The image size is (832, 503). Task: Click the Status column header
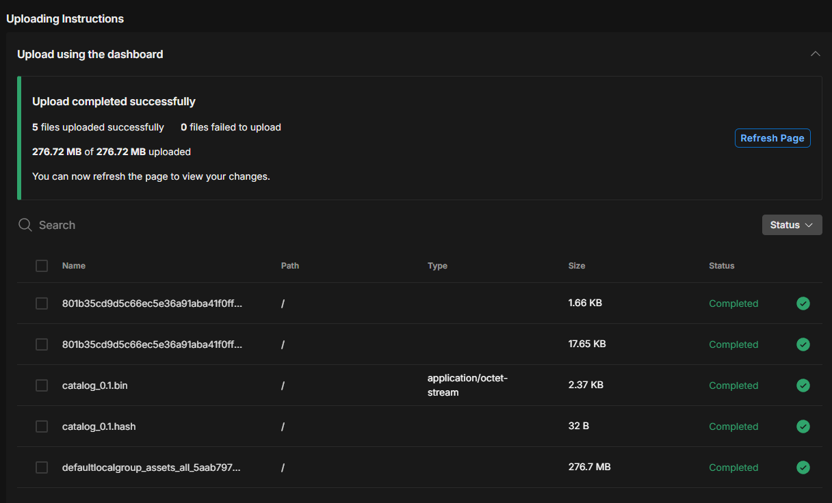pos(721,266)
